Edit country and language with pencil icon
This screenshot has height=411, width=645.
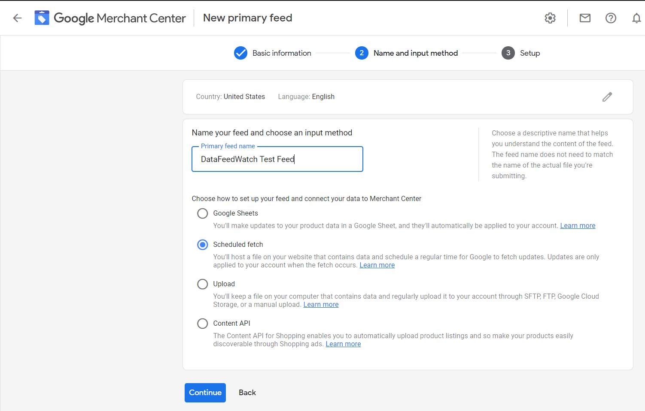[607, 97]
